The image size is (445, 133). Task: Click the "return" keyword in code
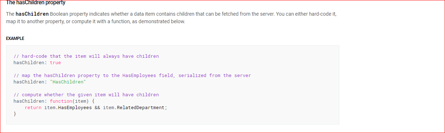pyautogui.click(x=33, y=108)
